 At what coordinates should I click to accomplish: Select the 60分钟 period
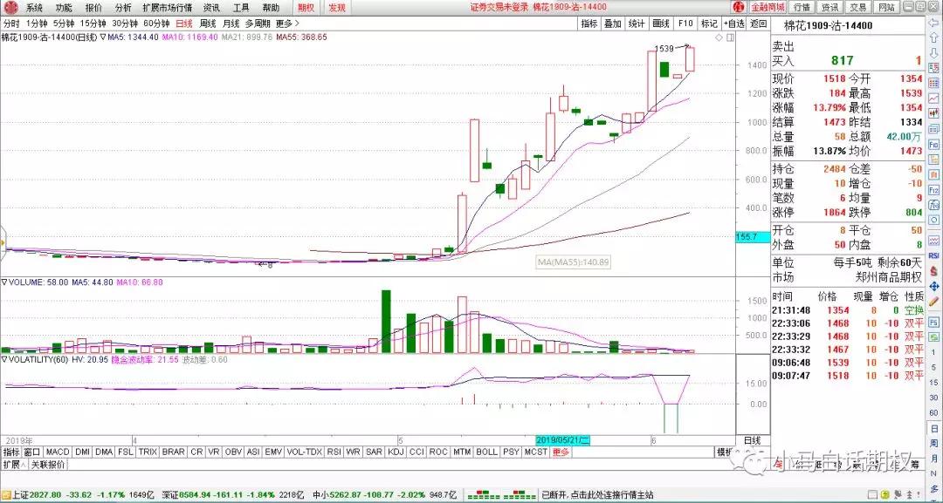pyautogui.click(x=156, y=24)
